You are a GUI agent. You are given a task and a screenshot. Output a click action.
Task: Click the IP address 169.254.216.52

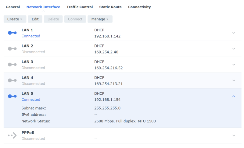(x=109, y=68)
